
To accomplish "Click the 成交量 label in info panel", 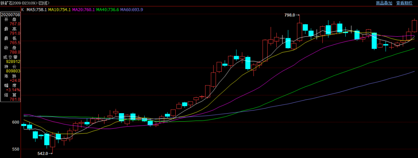I will (x=10, y=57).
